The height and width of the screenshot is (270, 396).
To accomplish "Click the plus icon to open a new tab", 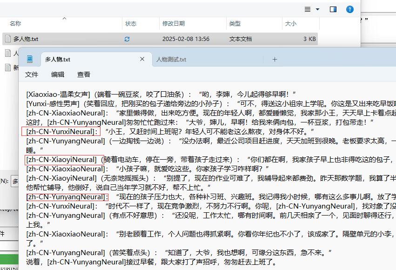I will [x=275, y=59].
